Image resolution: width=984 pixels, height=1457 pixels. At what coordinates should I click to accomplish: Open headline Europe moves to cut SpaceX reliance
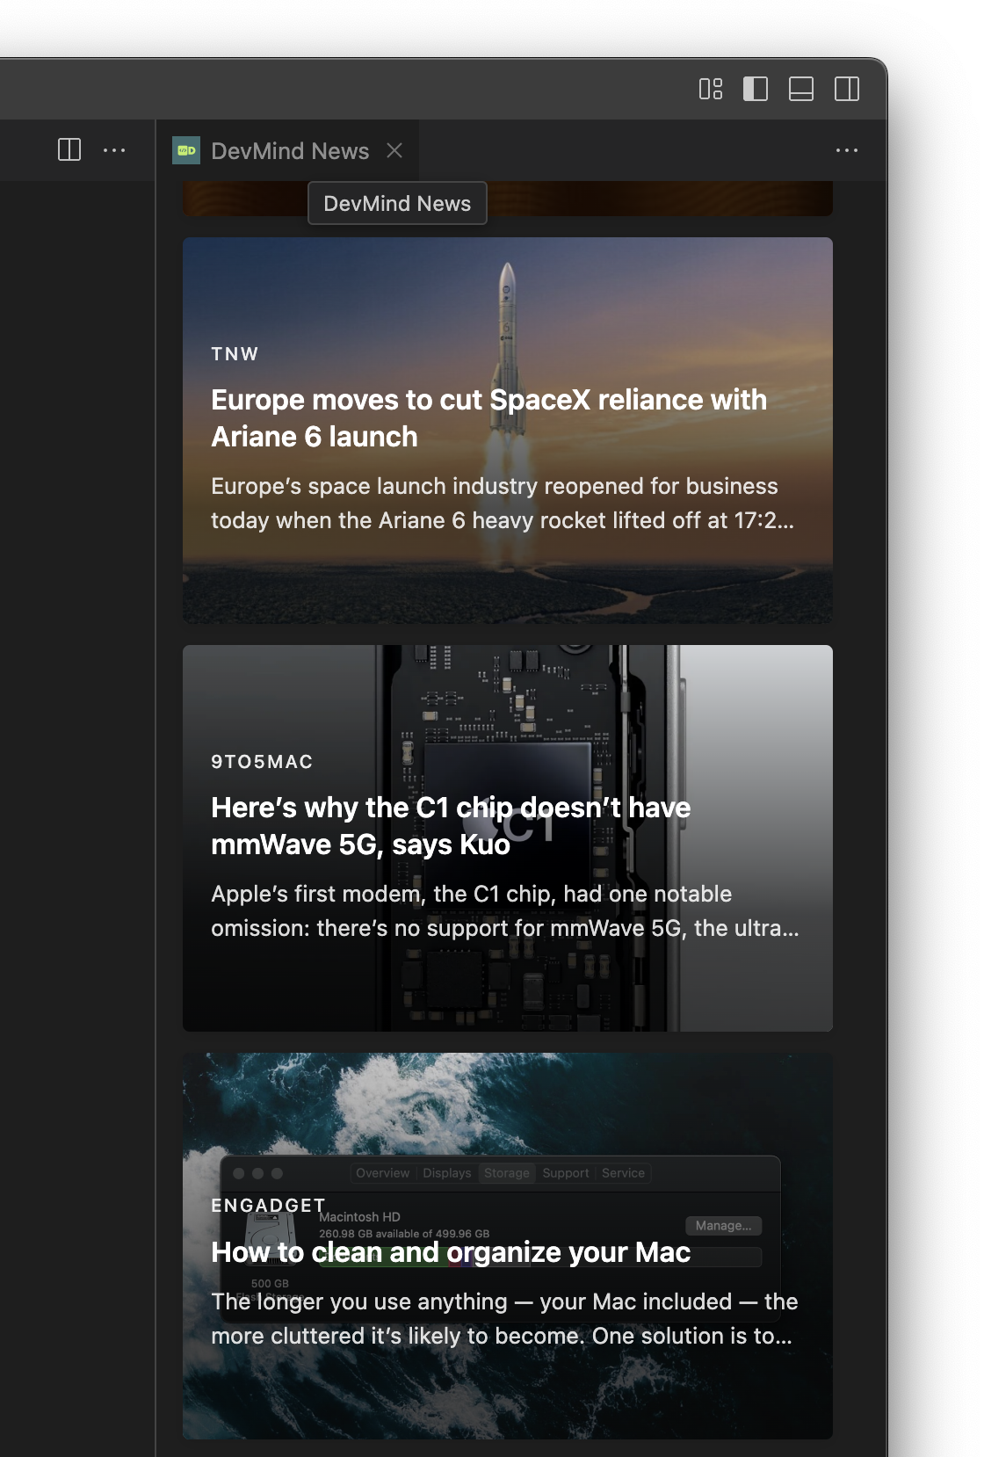click(x=489, y=418)
